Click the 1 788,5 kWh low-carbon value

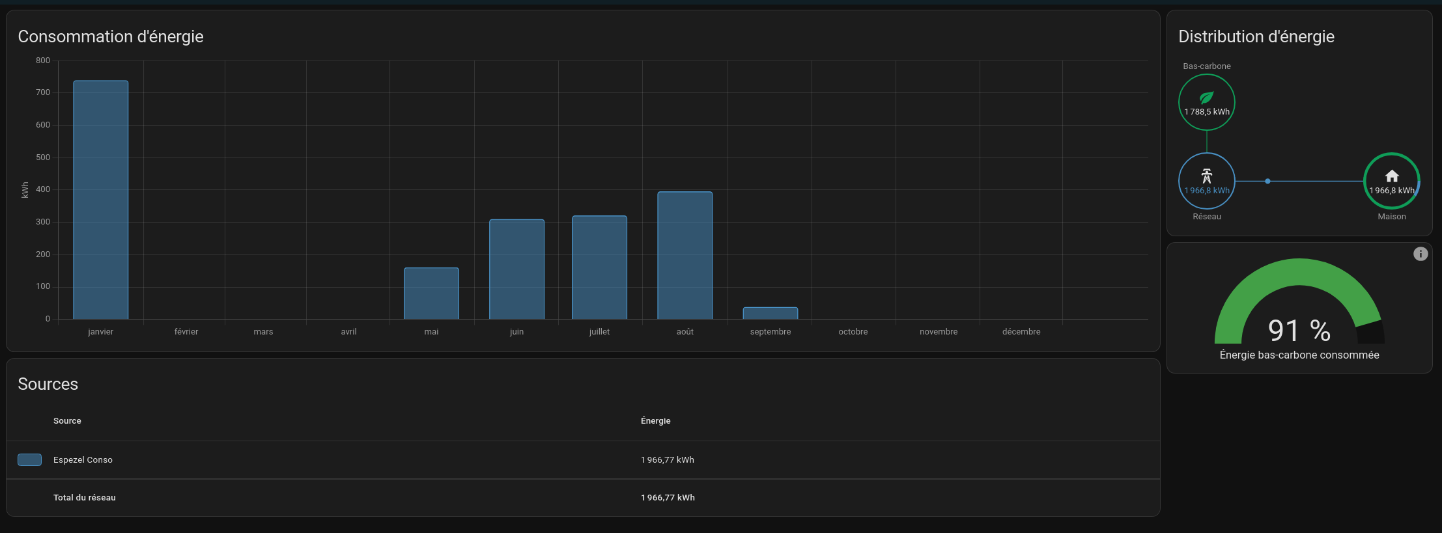[x=1207, y=112]
